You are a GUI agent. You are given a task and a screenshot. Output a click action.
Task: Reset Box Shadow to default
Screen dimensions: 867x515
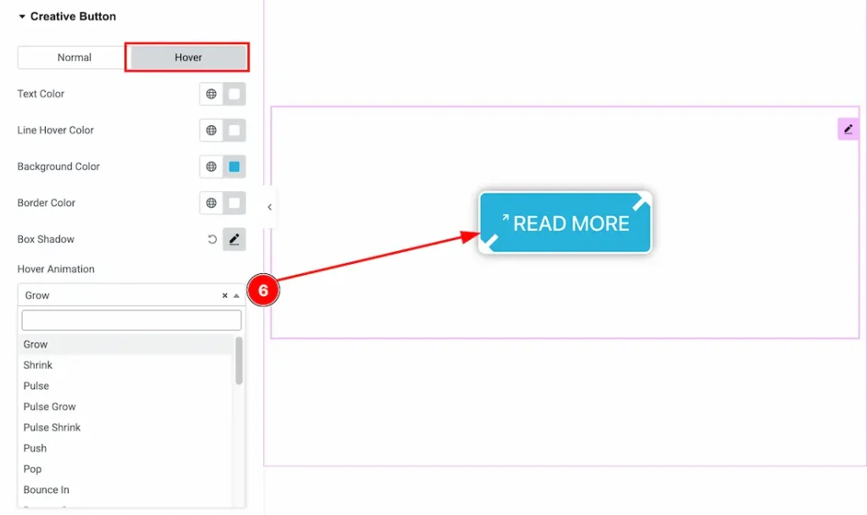click(212, 239)
